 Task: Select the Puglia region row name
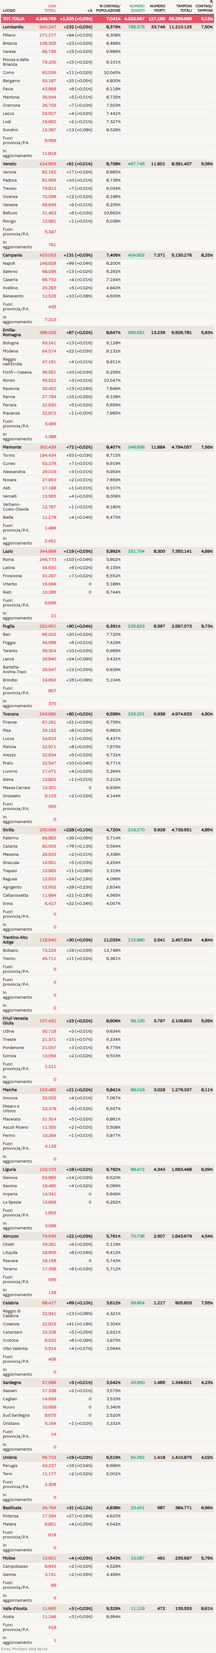[8, 626]
